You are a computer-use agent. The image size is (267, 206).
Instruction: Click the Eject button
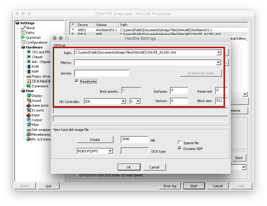pos(239,158)
